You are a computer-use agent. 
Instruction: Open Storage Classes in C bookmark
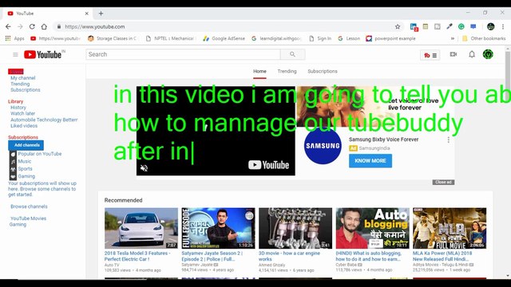[x=112, y=38]
